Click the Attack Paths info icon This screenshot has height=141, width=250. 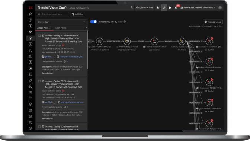(x=50, y=28)
